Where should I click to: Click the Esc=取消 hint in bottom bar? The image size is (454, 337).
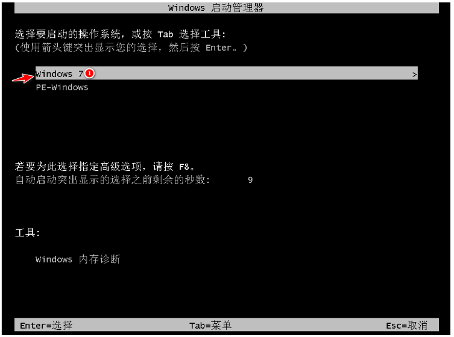[x=406, y=326]
